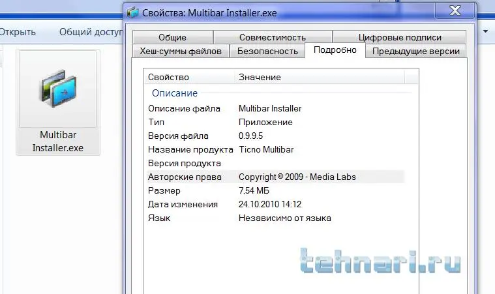Select the Подробно tab
Image resolution: width=495 pixels, height=294 pixels.
(x=335, y=50)
